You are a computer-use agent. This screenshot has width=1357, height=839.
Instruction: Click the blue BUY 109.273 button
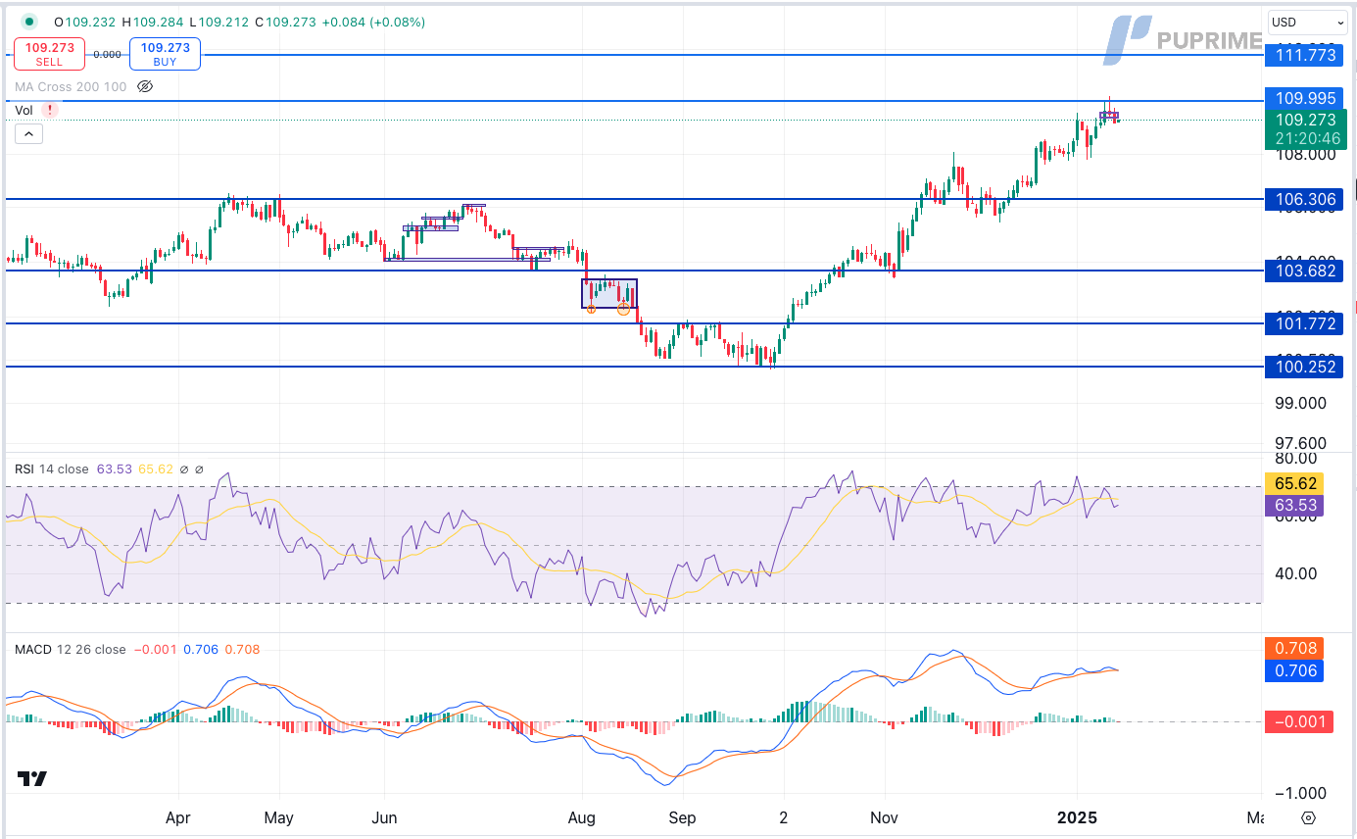tap(165, 54)
